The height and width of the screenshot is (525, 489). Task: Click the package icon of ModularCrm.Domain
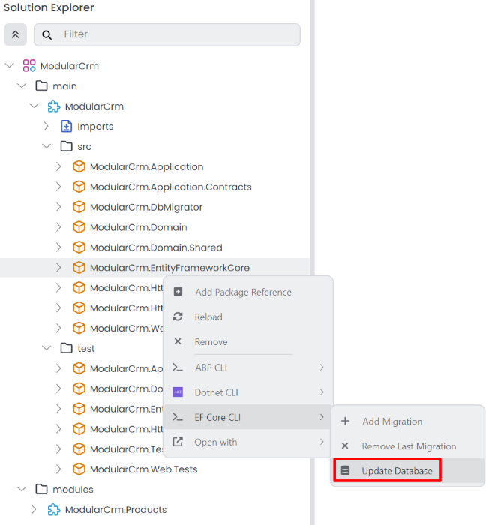click(79, 227)
